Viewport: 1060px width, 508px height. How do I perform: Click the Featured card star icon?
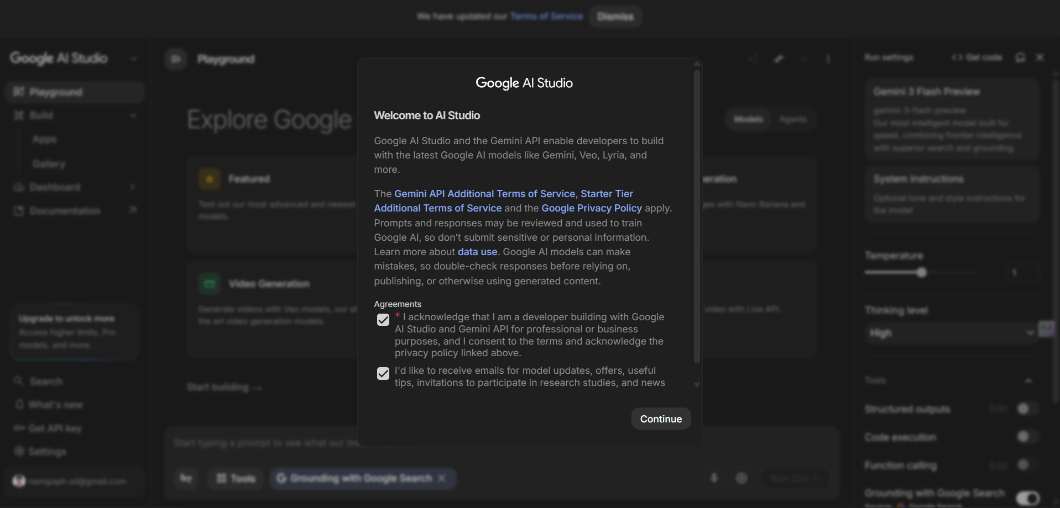pyautogui.click(x=210, y=179)
